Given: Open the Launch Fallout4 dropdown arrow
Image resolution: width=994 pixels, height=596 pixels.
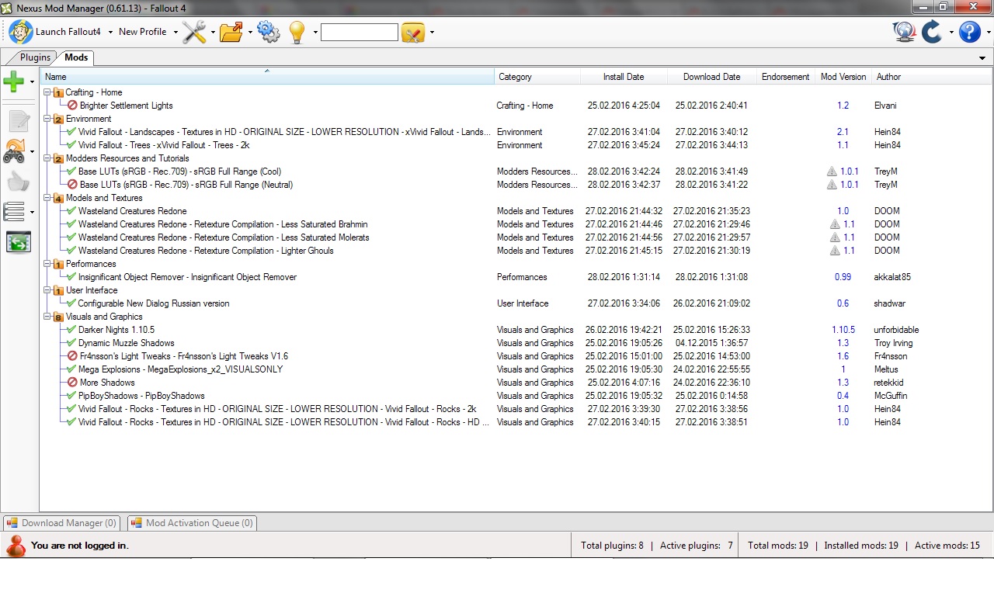Looking at the screenshot, I should pyautogui.click(x=110, y=33).
